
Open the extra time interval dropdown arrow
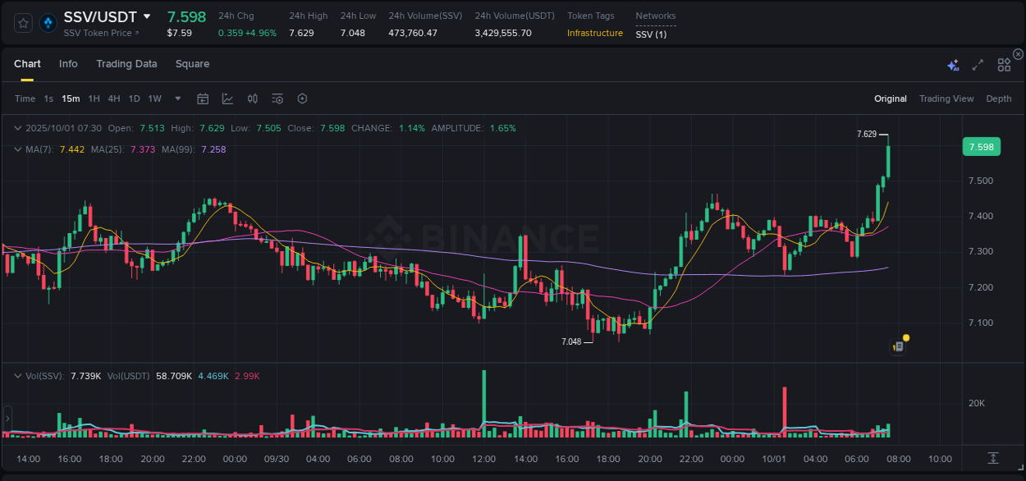176,98
